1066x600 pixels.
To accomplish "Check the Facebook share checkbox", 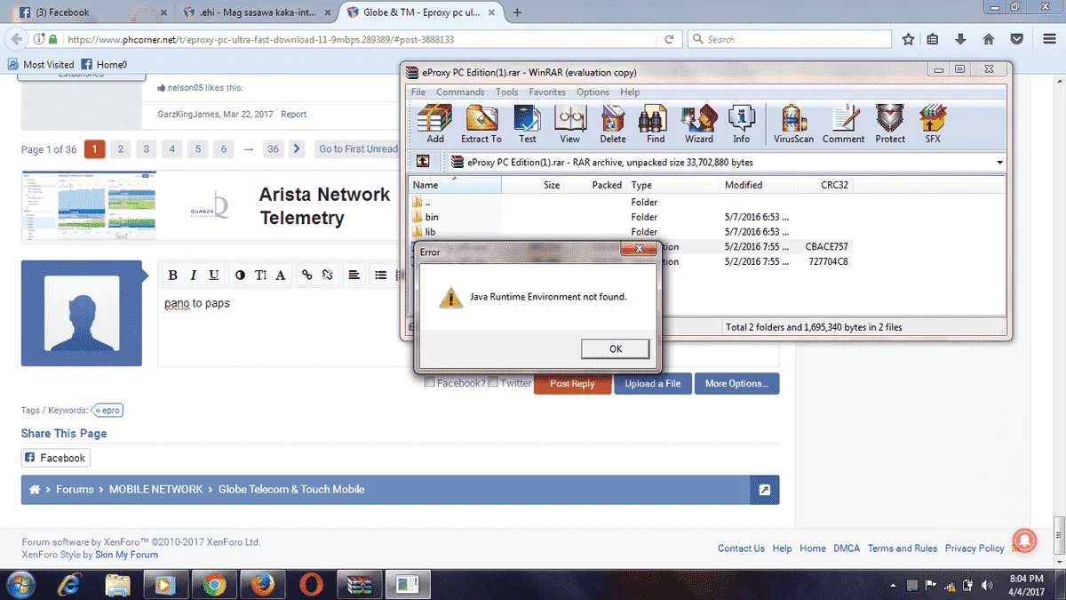I will tap(430, 383).
